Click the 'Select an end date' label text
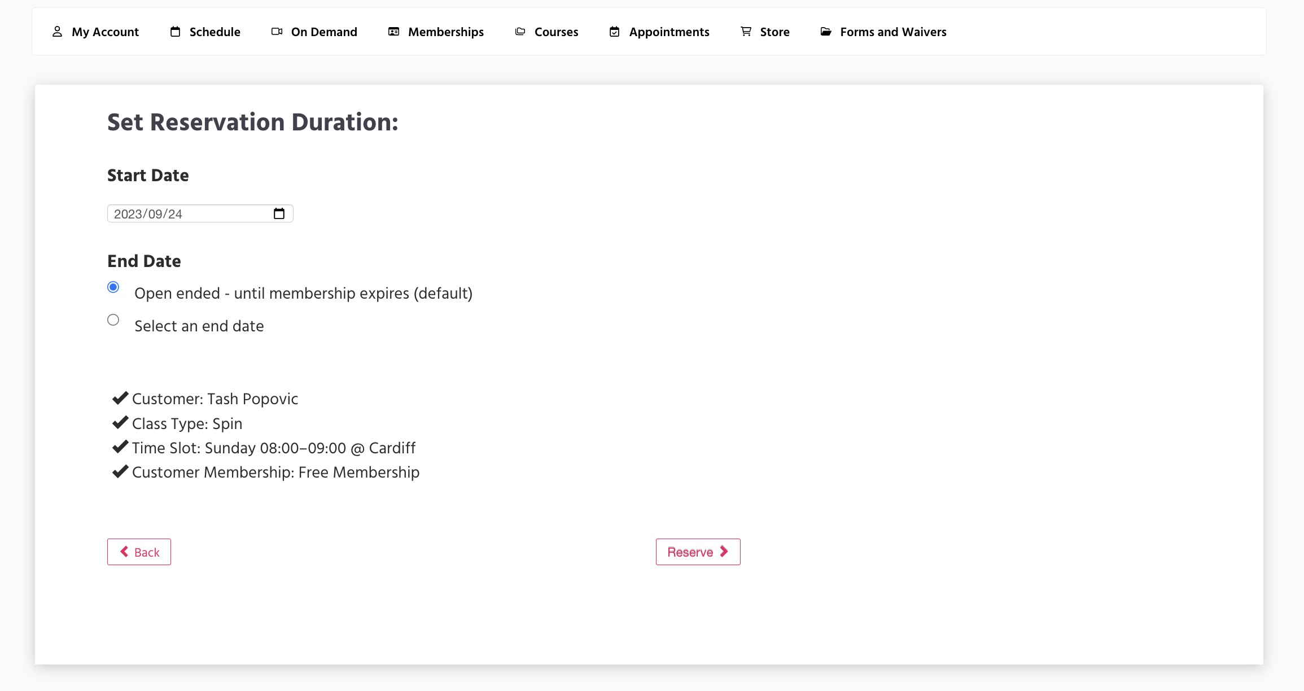 click(199, 326)
